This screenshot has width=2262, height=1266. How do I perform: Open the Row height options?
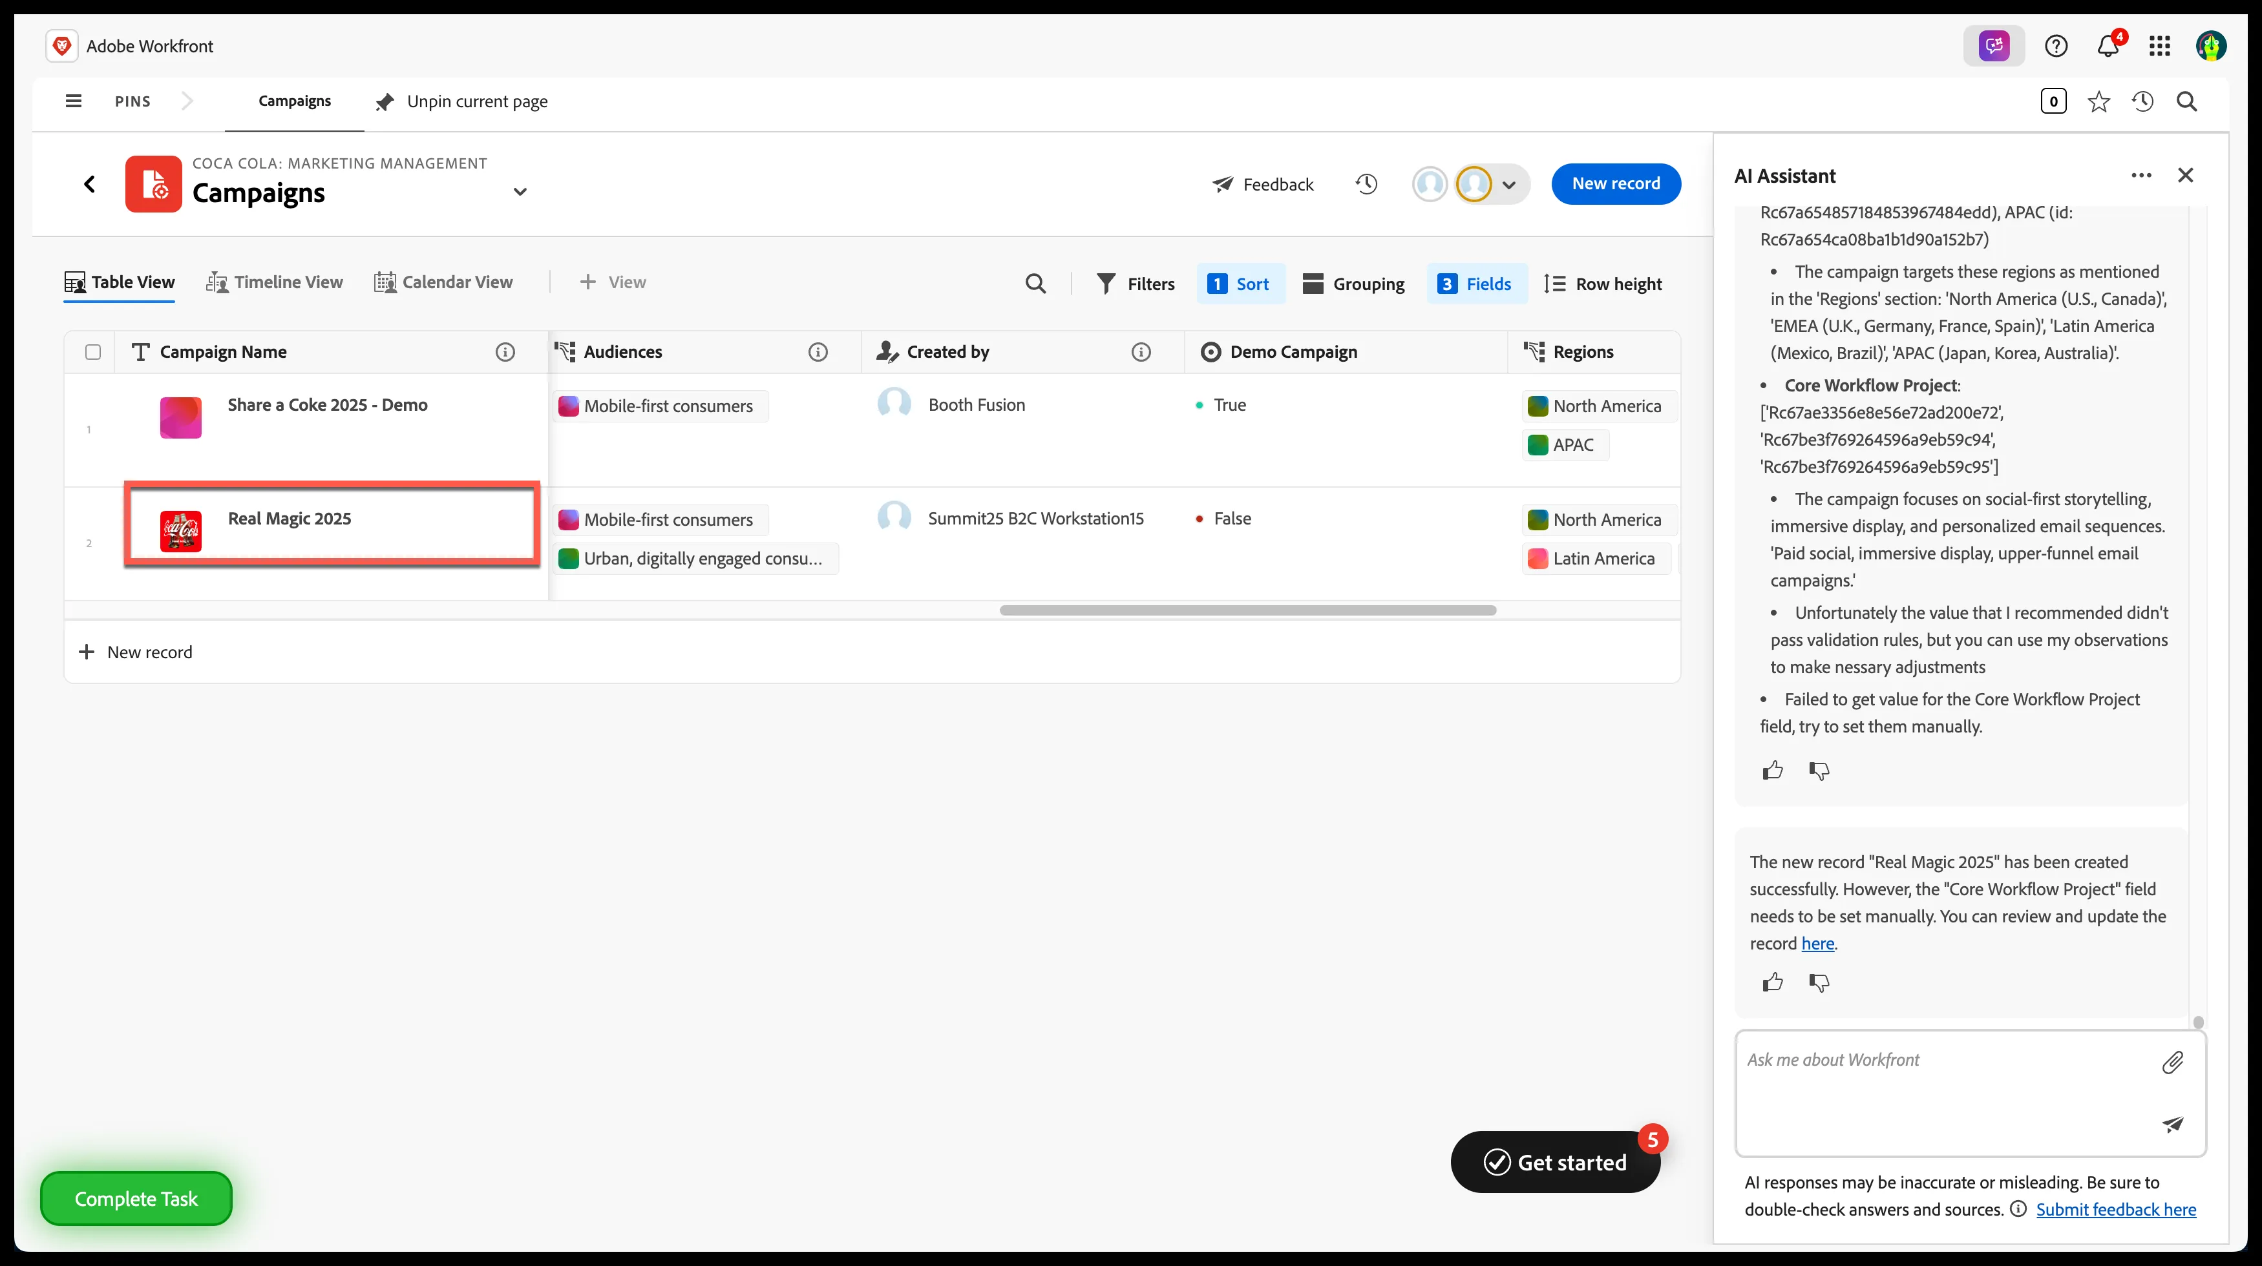coord(1603,284)
